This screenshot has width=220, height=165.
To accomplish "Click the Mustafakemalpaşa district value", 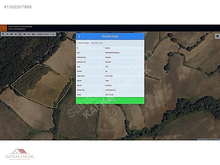I will tap(112, 52).
